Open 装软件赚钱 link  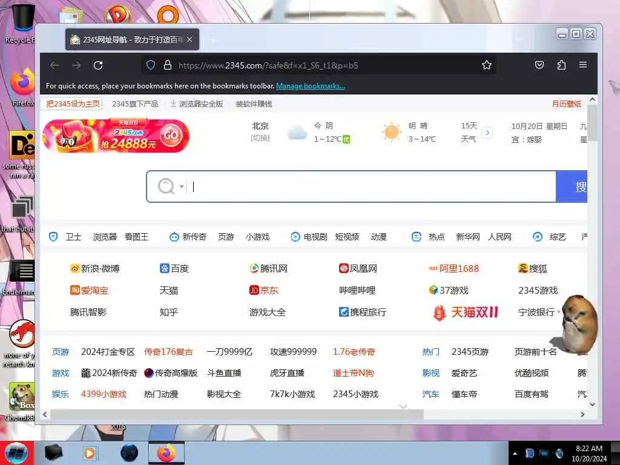coord(254,104)
